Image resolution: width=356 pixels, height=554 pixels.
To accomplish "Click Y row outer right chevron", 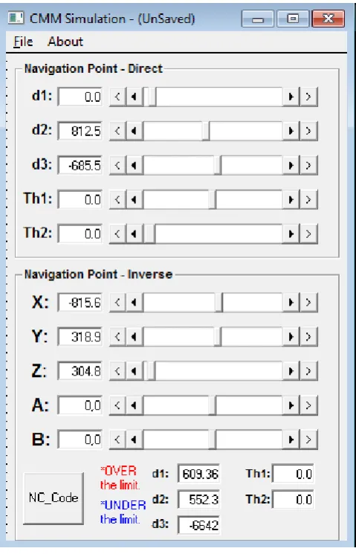I will coord(308,337).
